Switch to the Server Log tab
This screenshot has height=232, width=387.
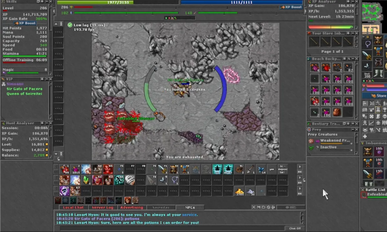pyautogui.click(x=103, y=208)
